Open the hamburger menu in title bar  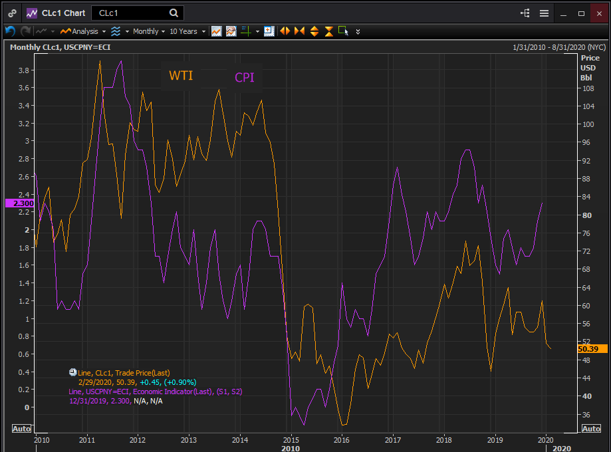pyautogui.click(x=544, y=13)
